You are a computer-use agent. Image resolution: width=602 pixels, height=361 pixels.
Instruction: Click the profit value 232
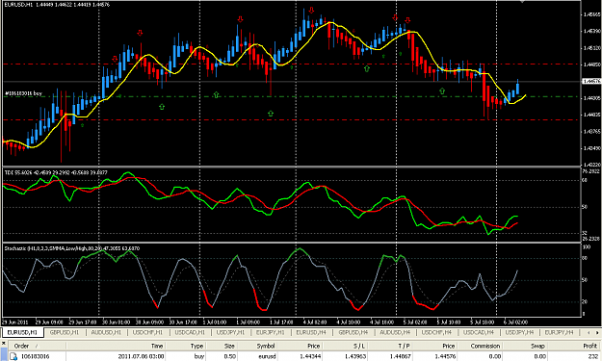click(593, 356)
